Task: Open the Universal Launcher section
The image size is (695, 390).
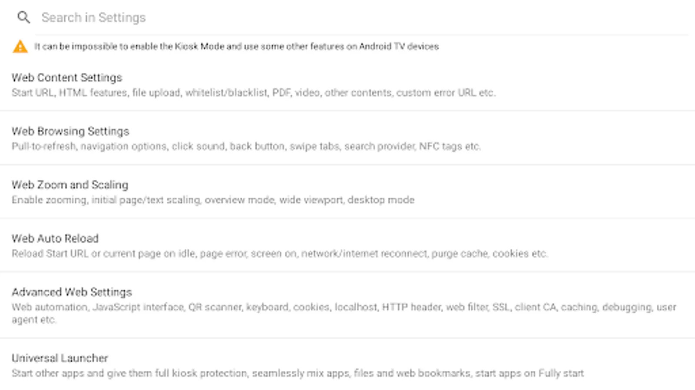Action: pos(60,358)
